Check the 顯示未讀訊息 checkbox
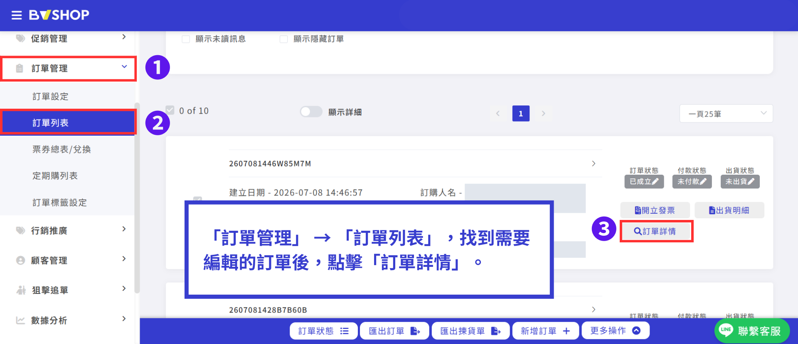 tap(186, 39)
